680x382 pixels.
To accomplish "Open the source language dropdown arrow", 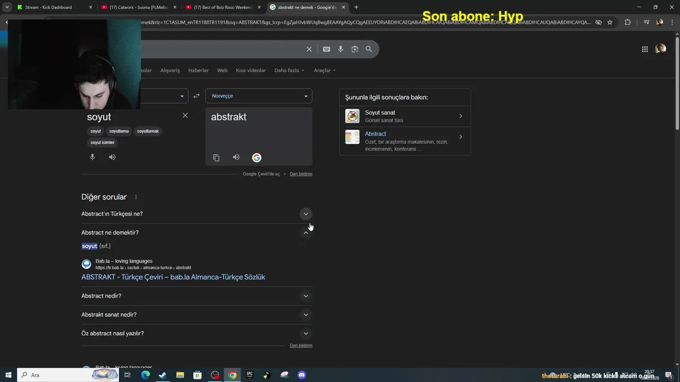I will 182,96.
